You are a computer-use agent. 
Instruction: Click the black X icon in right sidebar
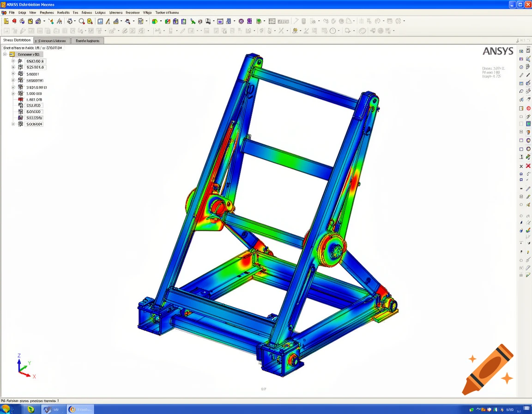521,166
